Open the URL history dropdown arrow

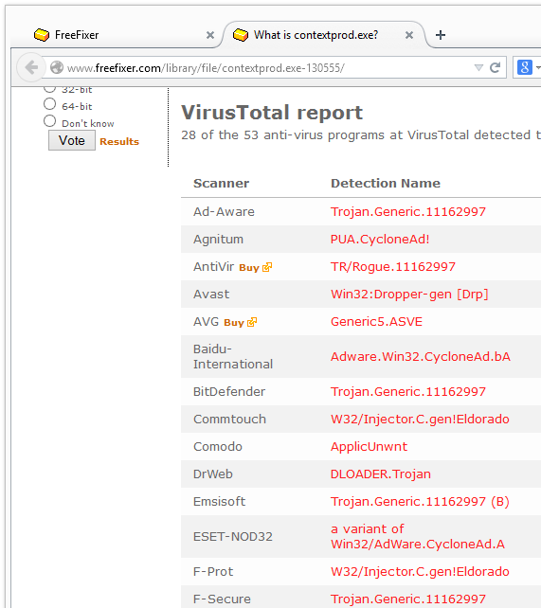478,68
